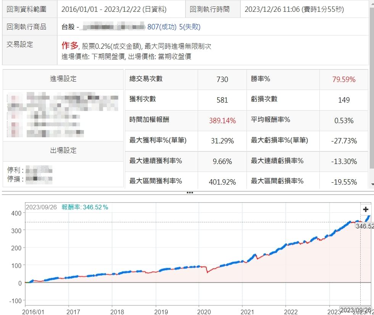Click the 最大虧損率%(單筆) value -27.73%

pos(344,141)
